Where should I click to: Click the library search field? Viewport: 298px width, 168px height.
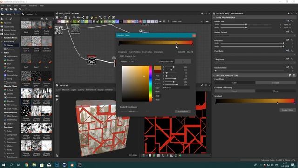(x=31, y=19)
